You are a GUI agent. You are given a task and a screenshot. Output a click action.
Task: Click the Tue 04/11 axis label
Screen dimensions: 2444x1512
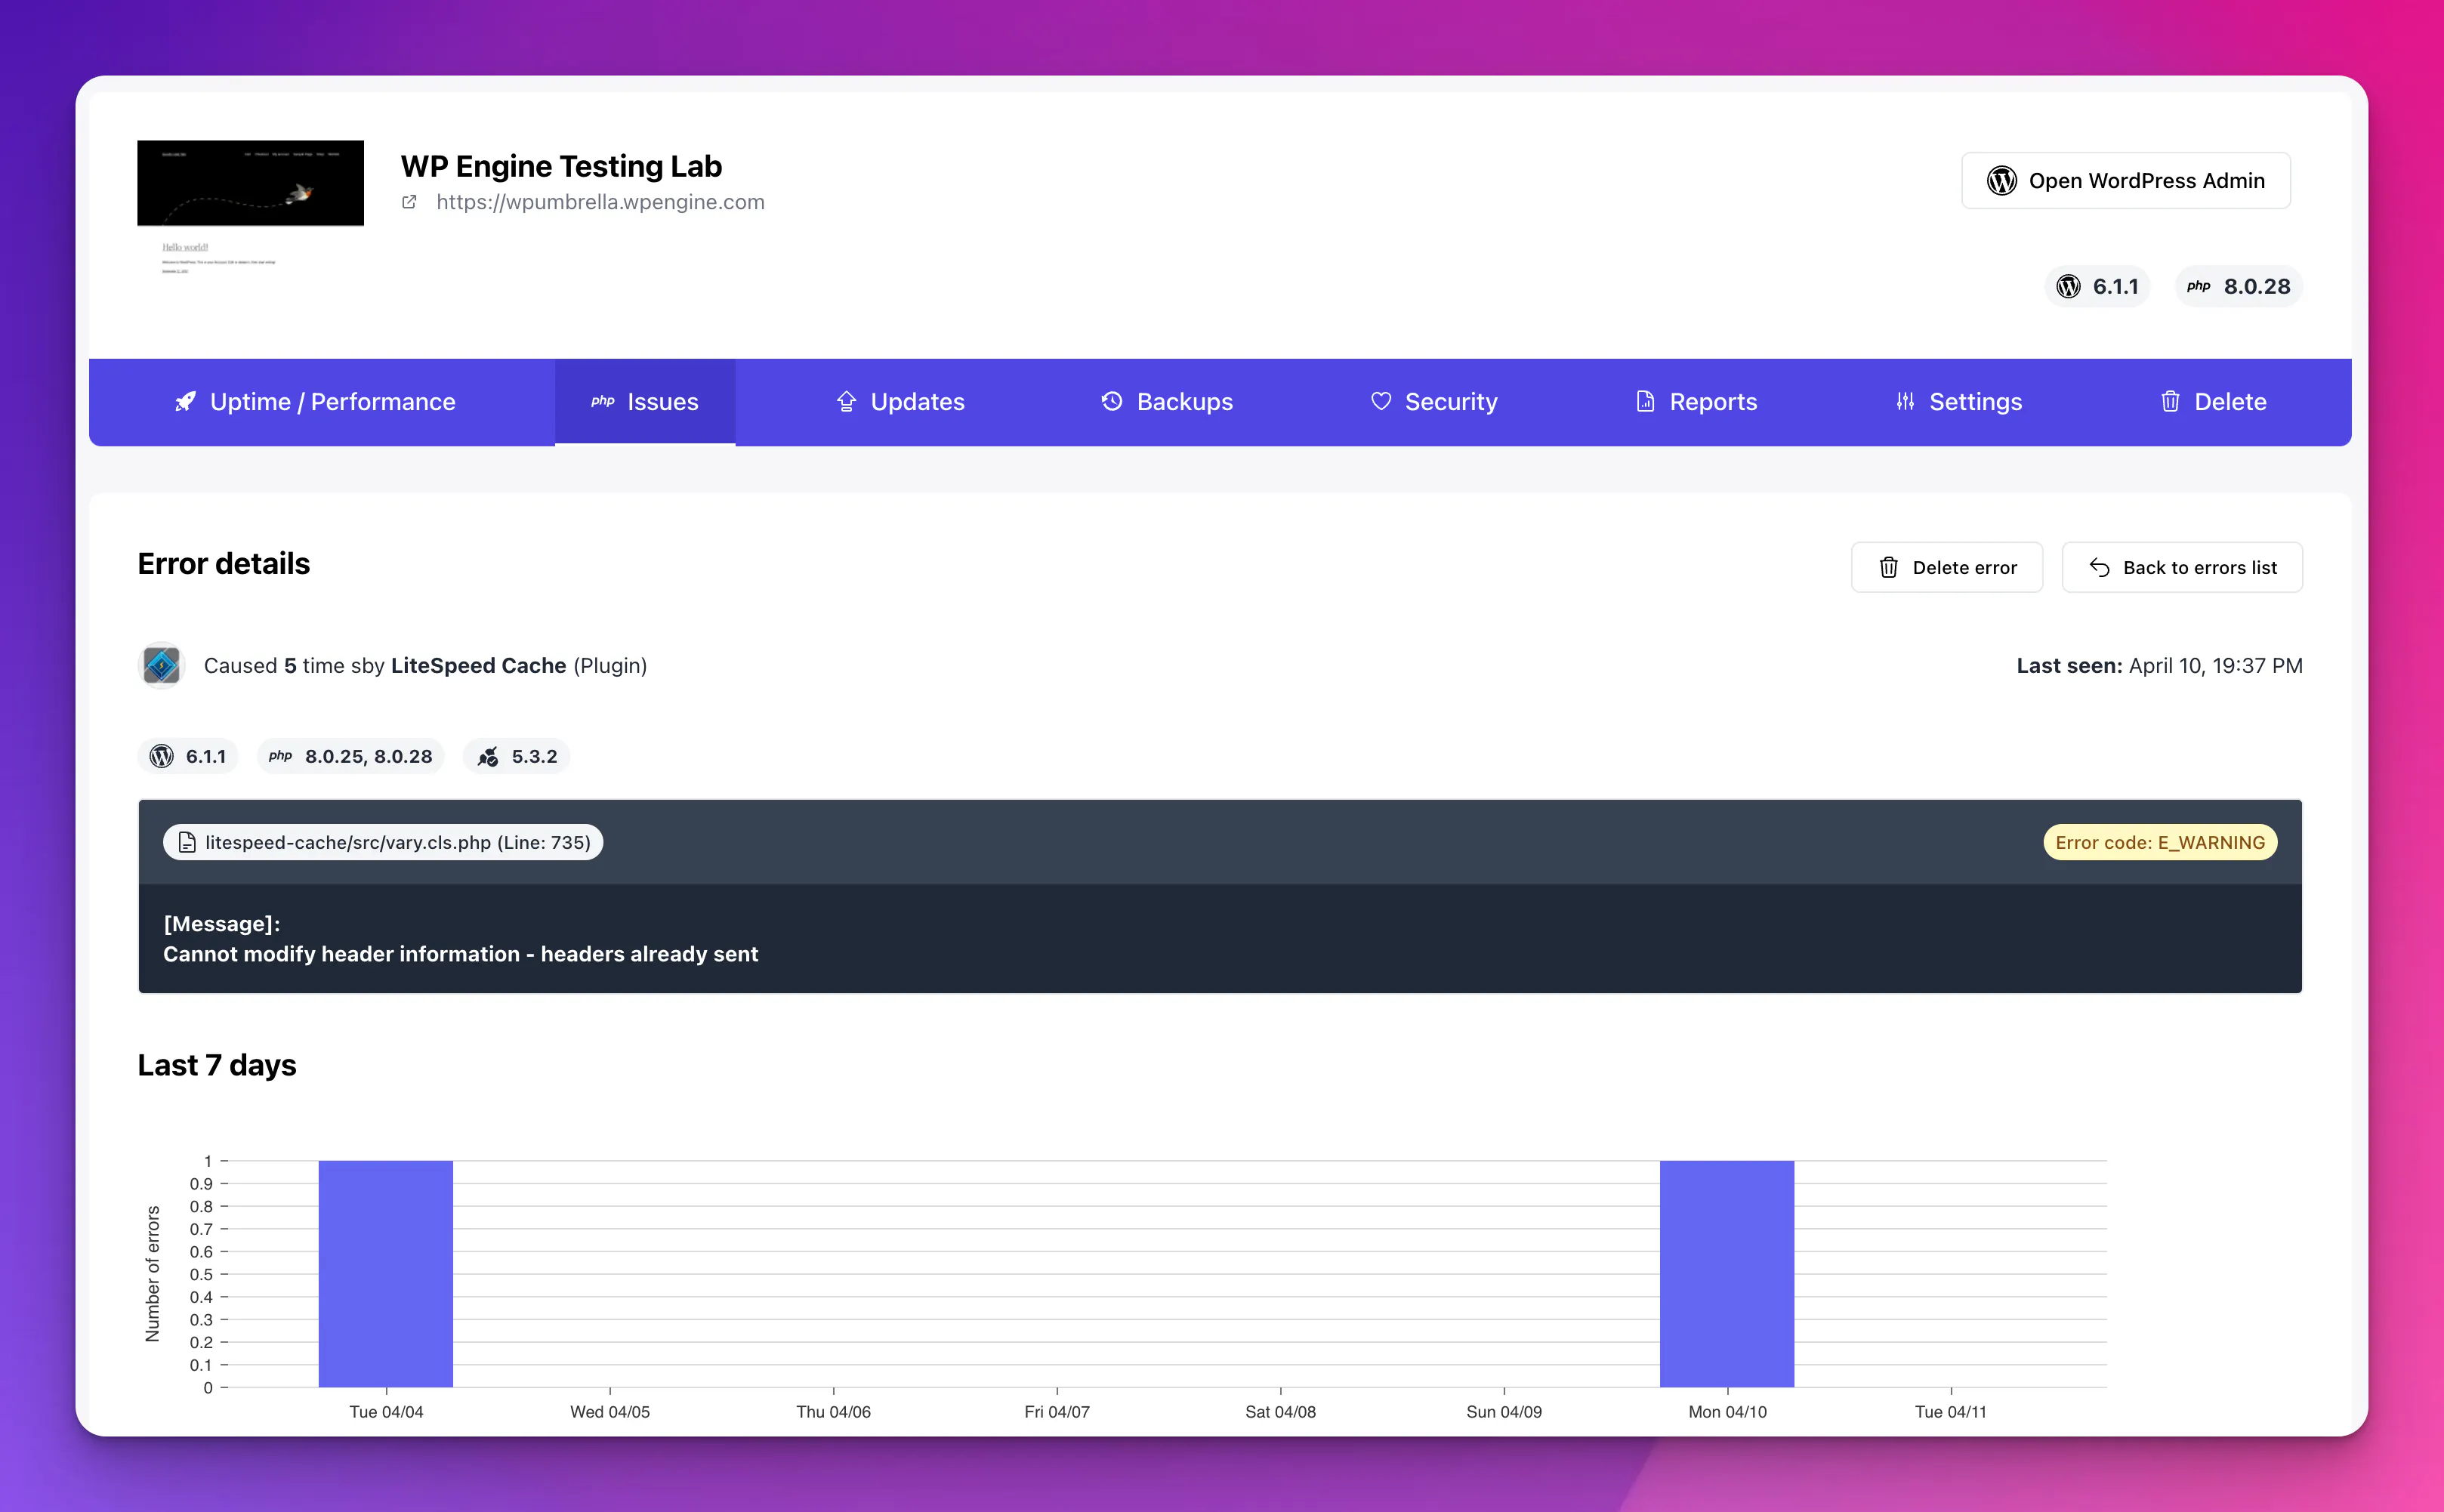point(1951,1412)
